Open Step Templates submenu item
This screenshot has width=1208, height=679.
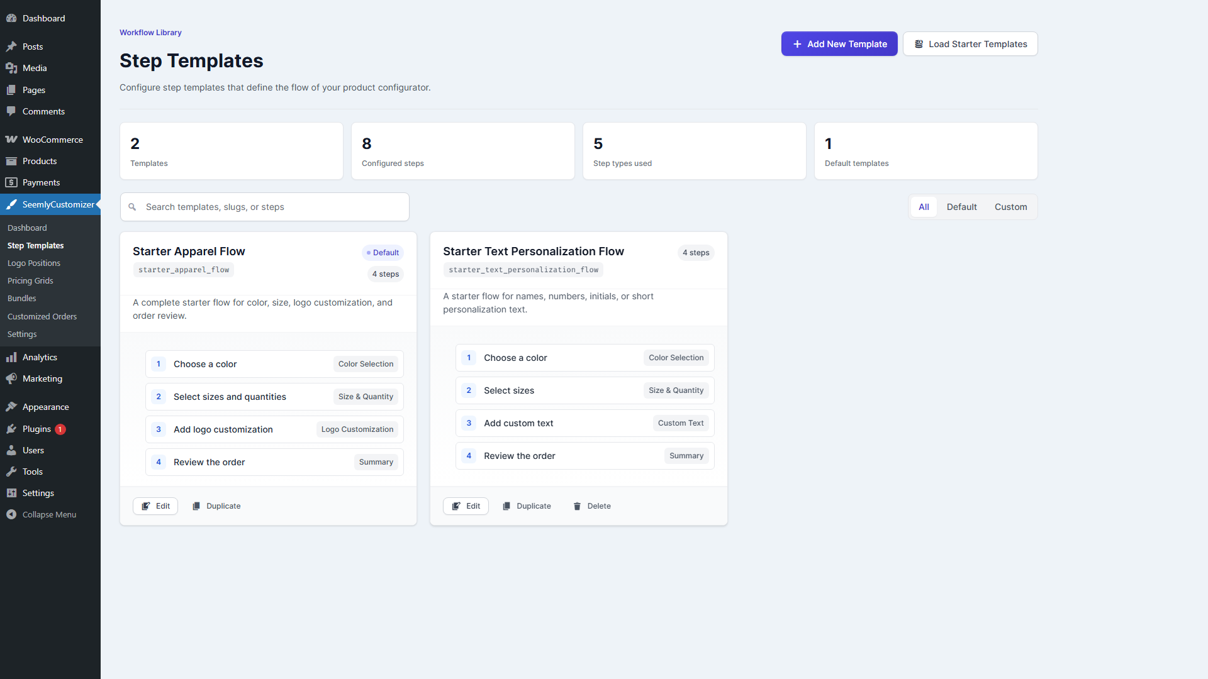(35, 245)
